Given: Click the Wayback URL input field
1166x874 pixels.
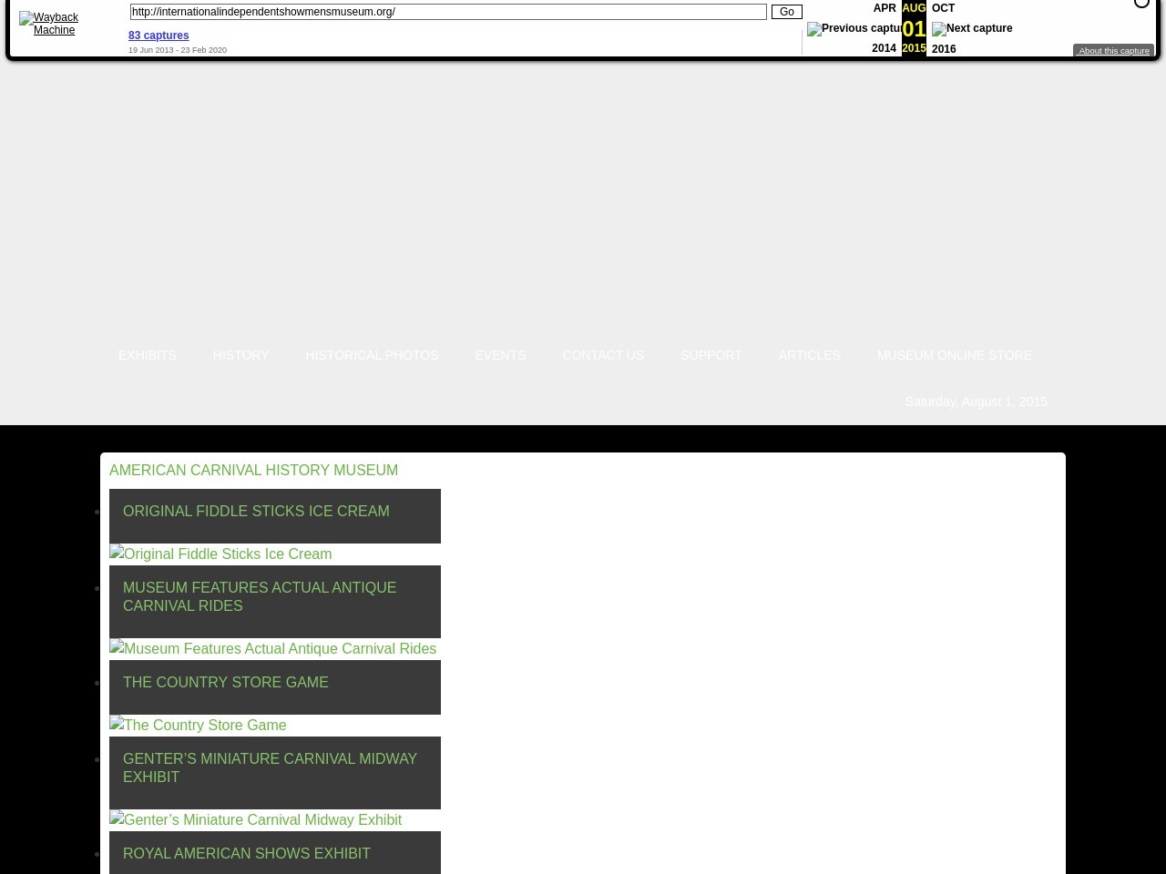Looking at the screenshot, I should click(447, 12).
